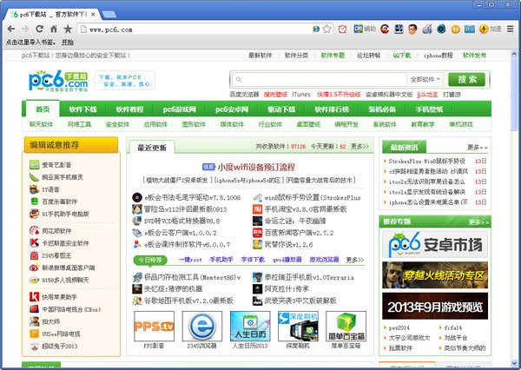Open the pc6游戏网 navigation tab
The width and height of the screenshot is (521, 370).
[x=180, y=109]
